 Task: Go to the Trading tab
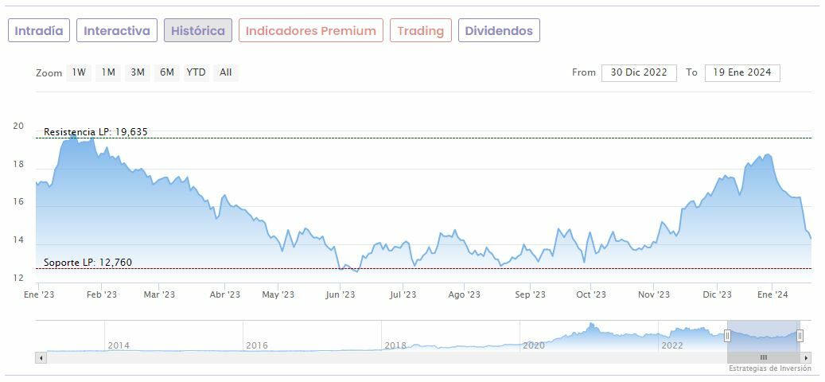pyautogui.click(x=420, y=31)
